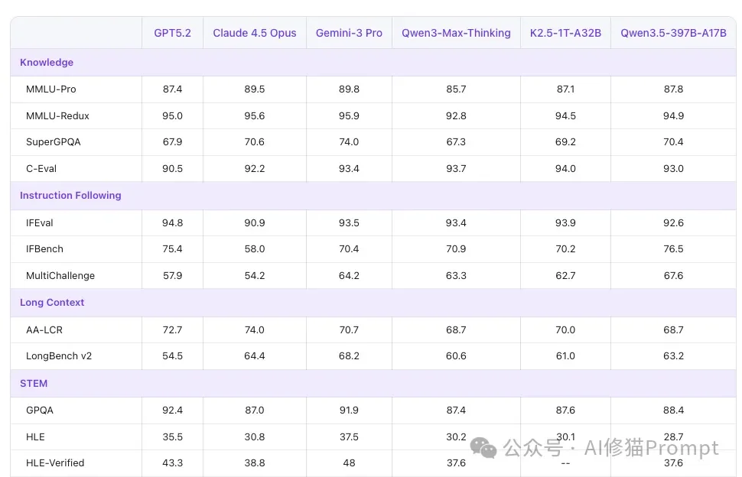742x477 pixels.
Task: Click the Qwen3-Max-Thinking column header
Action: [456, 33]
